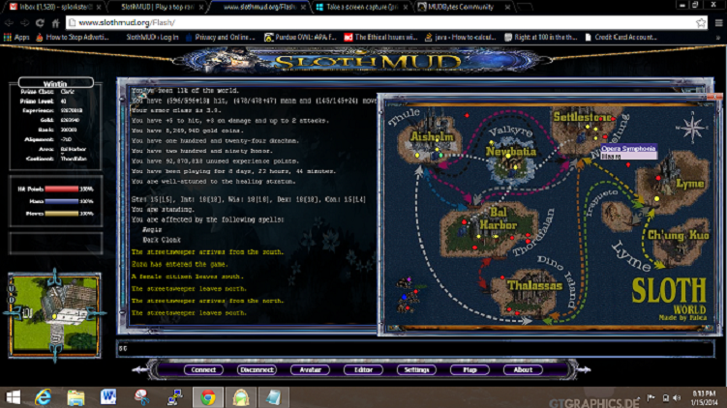
Task: Click the Disconnect button
Action: 257,369
